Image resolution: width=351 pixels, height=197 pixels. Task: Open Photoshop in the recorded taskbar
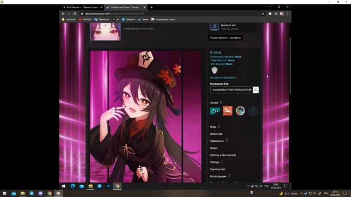[x=108, y=186]
